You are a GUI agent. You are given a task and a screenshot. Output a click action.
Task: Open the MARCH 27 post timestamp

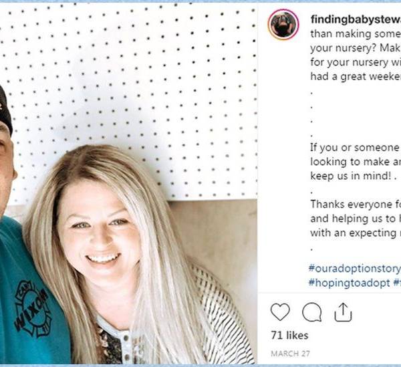[x=289, y=352]
